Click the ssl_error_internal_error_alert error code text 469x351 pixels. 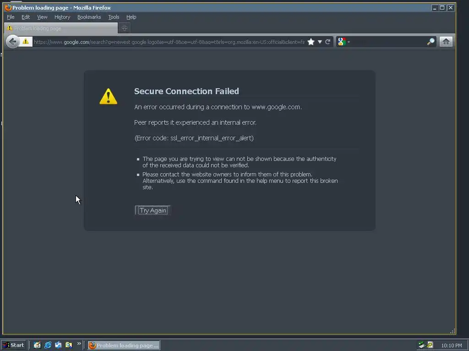point(212,138)
